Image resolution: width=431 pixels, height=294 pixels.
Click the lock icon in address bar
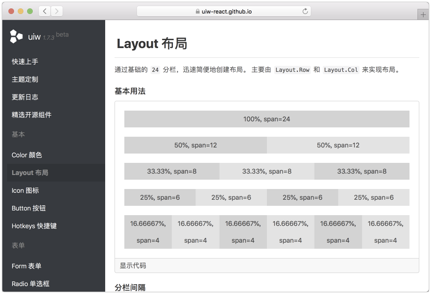click(x=198, y=12)
